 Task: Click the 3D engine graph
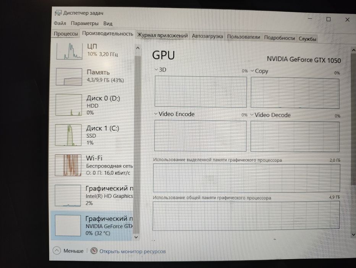[x=201, y=92]
